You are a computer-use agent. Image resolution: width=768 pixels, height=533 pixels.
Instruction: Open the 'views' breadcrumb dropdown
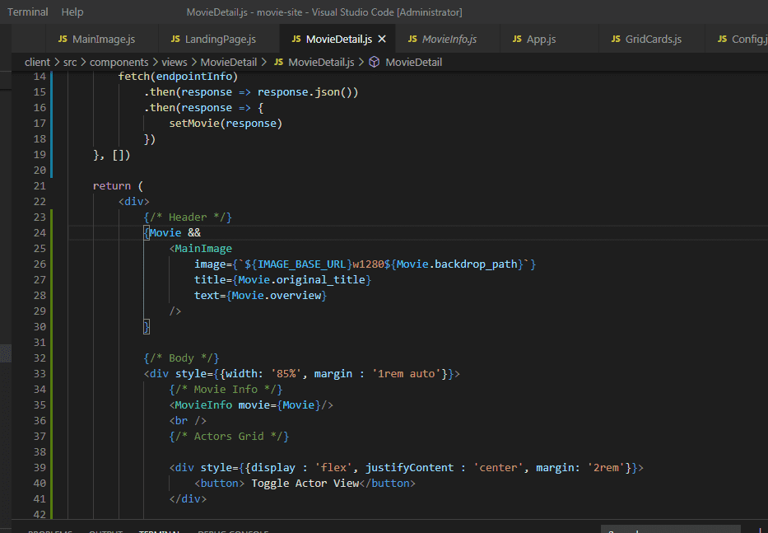174,62
